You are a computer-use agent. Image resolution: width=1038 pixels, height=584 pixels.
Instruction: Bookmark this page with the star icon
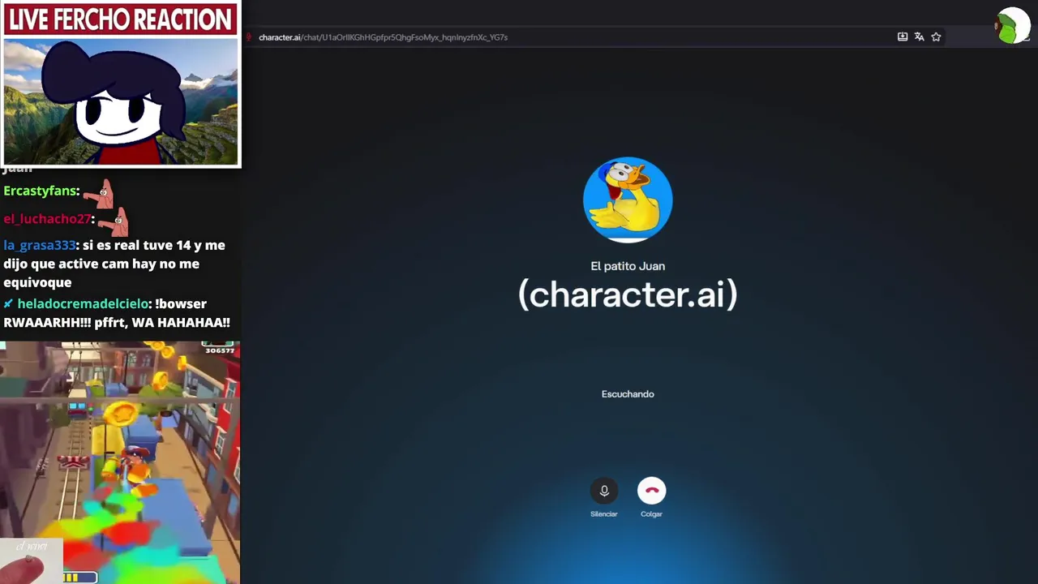(x=936, y=36)
